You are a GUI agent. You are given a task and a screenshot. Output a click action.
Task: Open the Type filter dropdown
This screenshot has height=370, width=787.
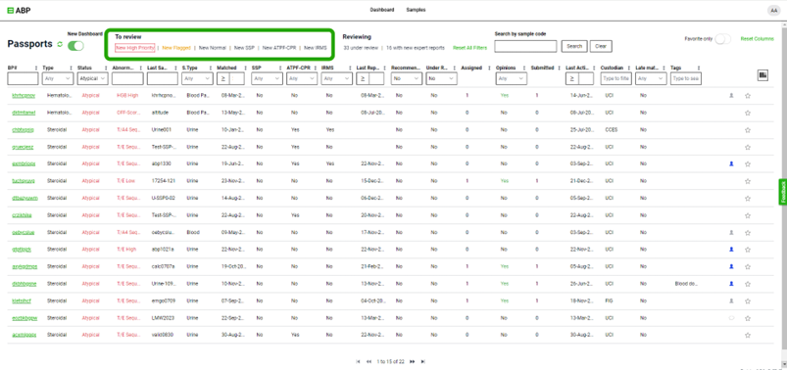coord(58,78)
